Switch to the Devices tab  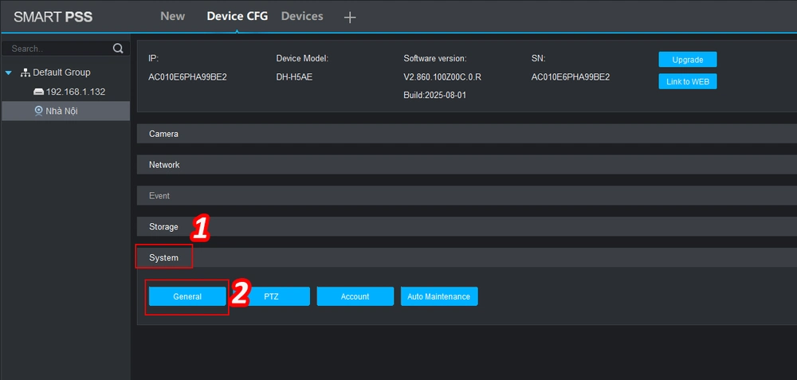pos(302,16)
